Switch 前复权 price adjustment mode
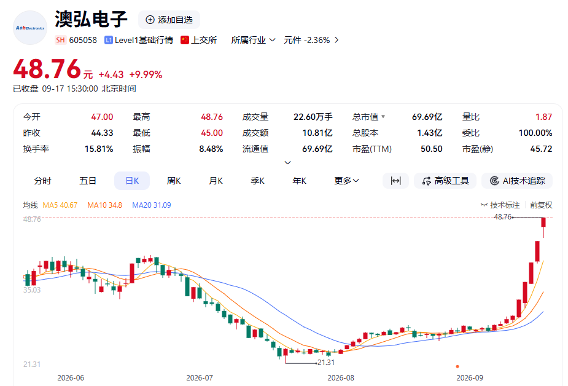This screenshot has height=386, width=568. (541, 205)
